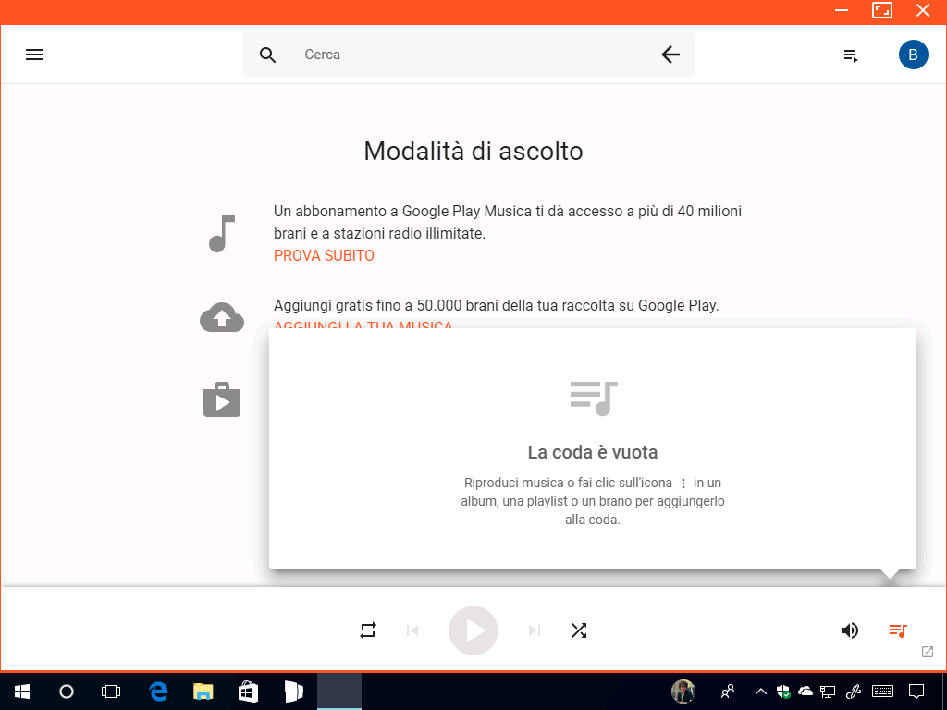Click the large Play button
The height and width of the screenshot is (710, 947).
click(x=473, y=630)
